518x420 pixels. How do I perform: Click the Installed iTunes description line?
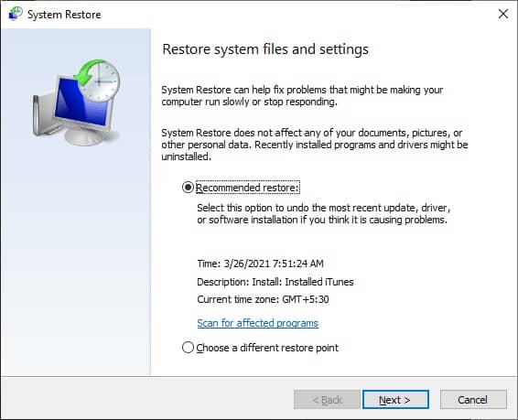pyautogui.click(x=275, y=282)
